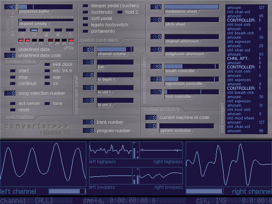The height and width of the screenshot is (204, 272).
Task: Click the audio waveform activity icon
Action: tap(34, 34)
